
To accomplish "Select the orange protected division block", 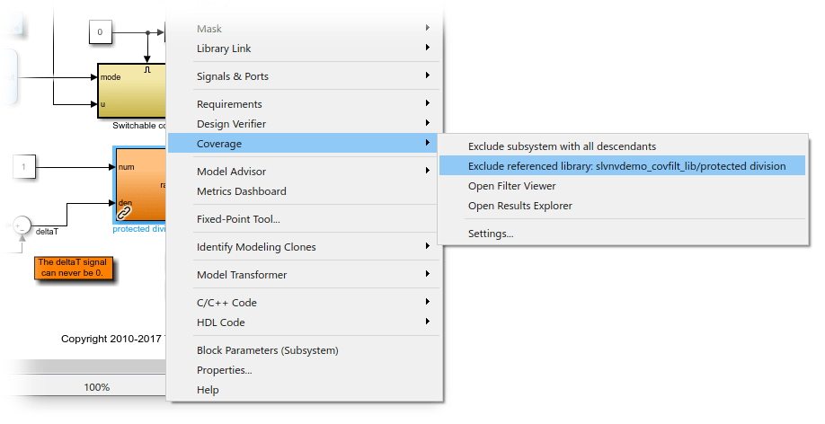I will (140, 184).
